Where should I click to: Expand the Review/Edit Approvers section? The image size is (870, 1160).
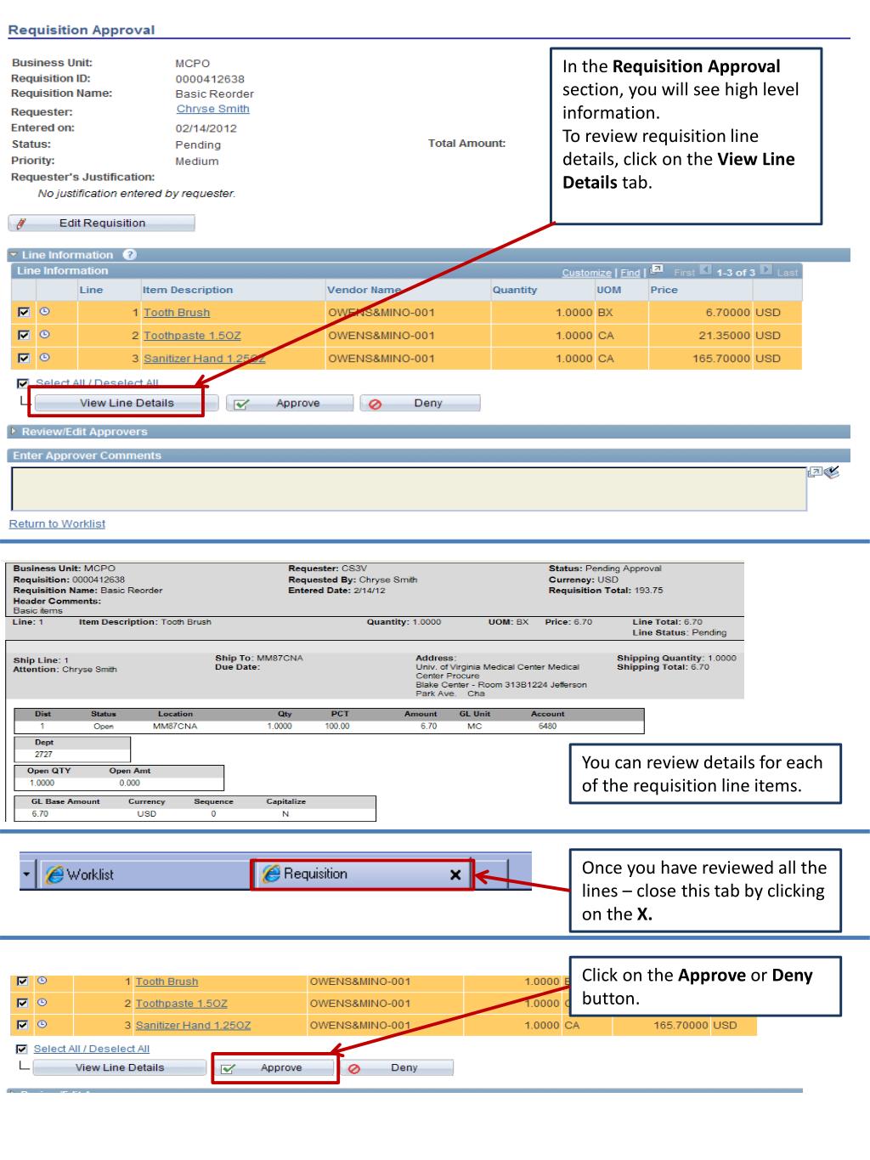pyautogui.click(x=14, y=432)
